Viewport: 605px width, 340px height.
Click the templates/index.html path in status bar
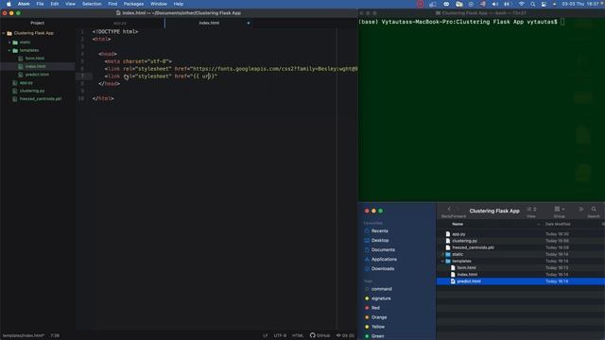tap(24, 335)
